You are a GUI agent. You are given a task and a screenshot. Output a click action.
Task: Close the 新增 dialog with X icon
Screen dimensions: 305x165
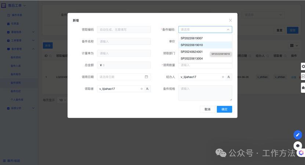click(230, 20)
